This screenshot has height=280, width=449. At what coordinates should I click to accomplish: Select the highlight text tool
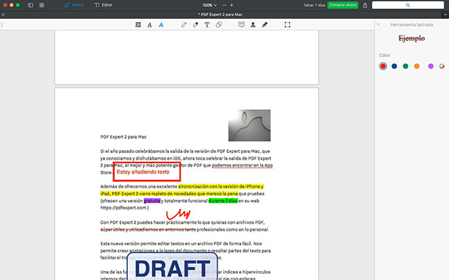pyautogui.click(x=138, y=24)
